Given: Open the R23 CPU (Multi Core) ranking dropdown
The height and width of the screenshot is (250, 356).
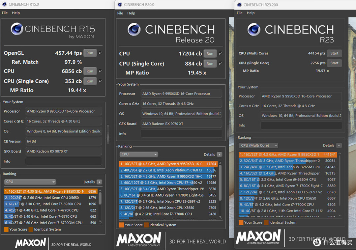Looking at the screenshot, I should (258, 145).
